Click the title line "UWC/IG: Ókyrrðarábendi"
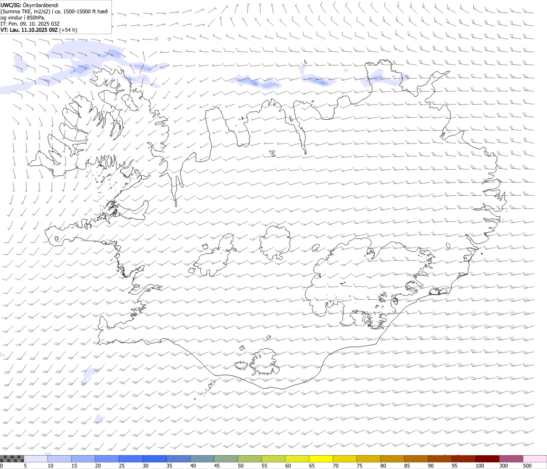Image resolution: width=547 pixels, height=469 pixels. point(29,5)
